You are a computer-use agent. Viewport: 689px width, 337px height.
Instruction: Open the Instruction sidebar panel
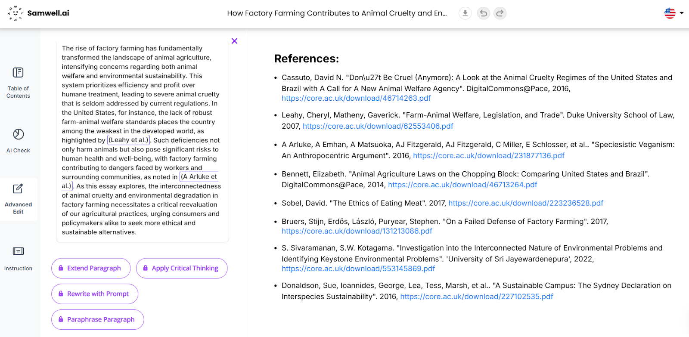18,259
